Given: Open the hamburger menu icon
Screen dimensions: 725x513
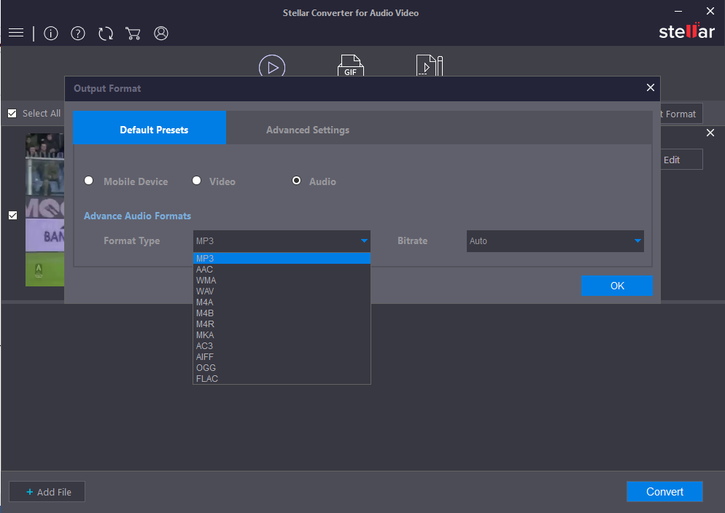Looking at the screenshot, I should [16, 33].
